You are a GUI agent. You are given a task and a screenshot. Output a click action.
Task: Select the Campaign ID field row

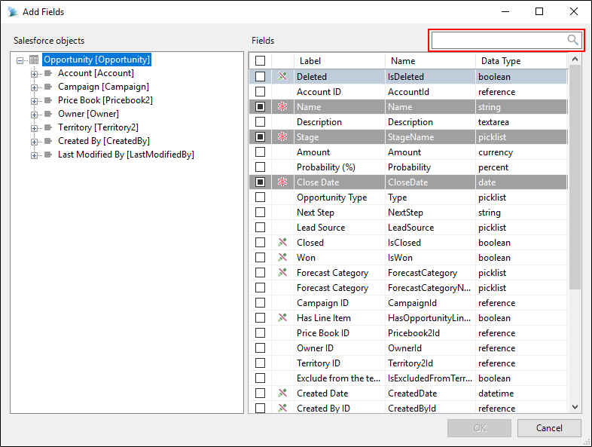[408, 303]
